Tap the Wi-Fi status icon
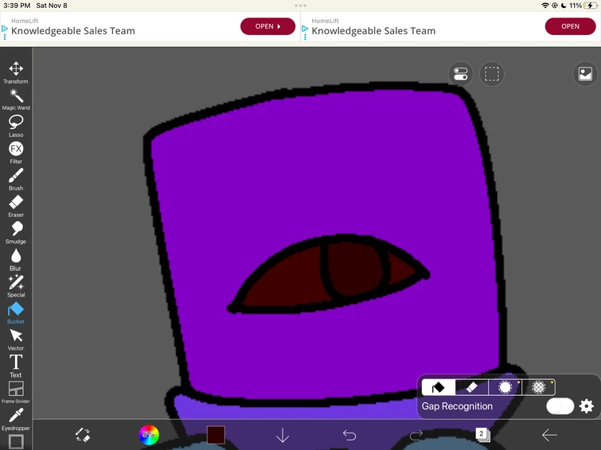Screen dimensions: 601x450 [545, 6]
